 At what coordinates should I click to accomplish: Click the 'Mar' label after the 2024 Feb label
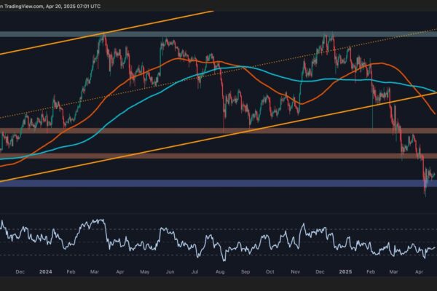tap(95, 272)
